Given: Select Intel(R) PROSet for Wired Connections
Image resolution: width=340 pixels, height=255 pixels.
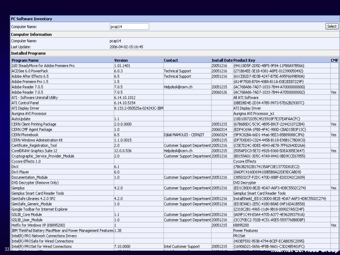Looking at the screenshot, I should coord(42,246).
